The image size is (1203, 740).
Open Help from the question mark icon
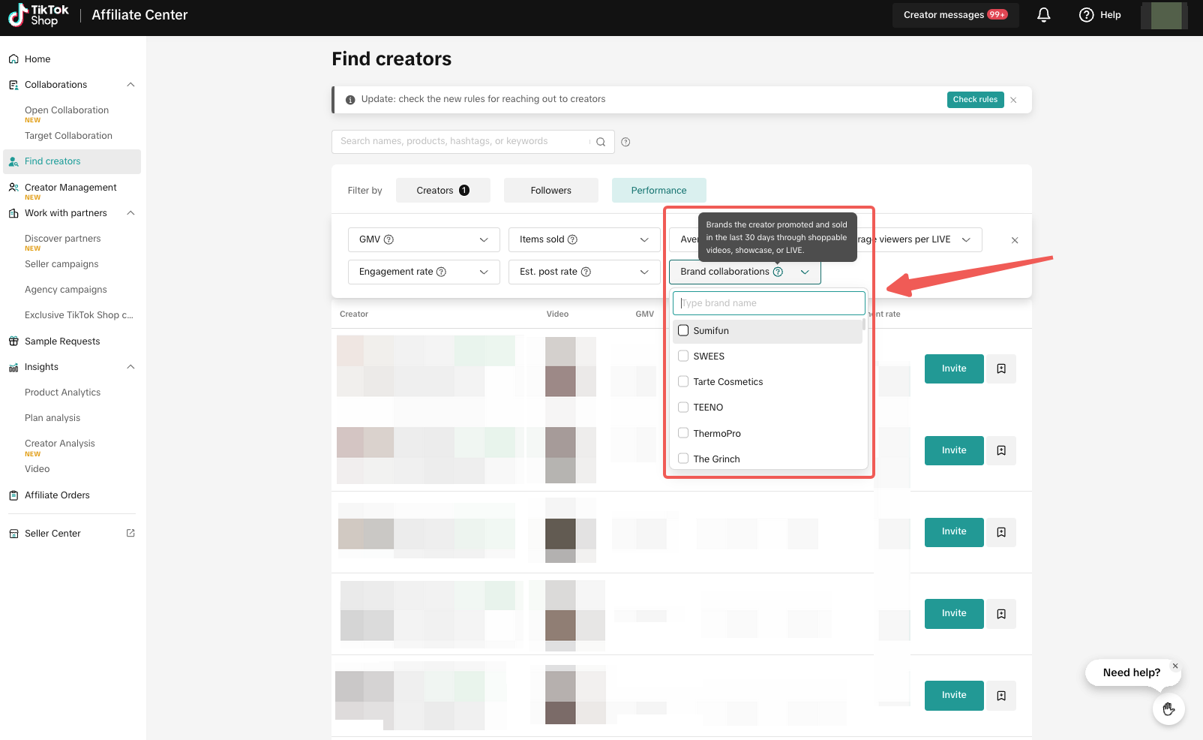coord(1086,15)
